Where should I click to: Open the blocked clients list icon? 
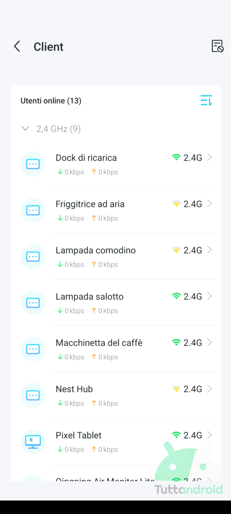click(x=217, y=46)
